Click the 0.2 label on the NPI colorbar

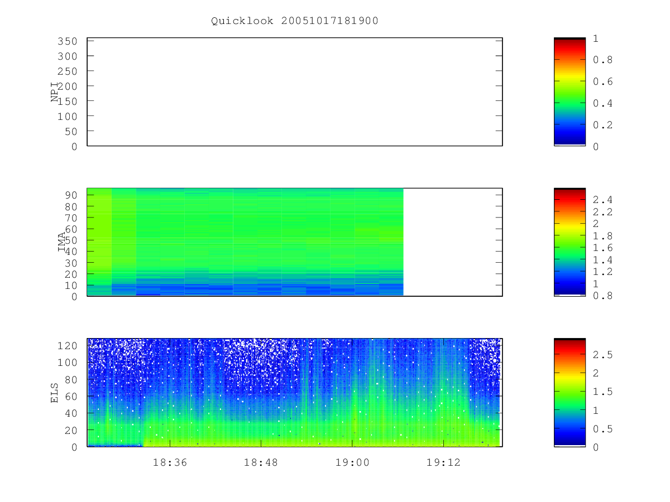point(602,125)
